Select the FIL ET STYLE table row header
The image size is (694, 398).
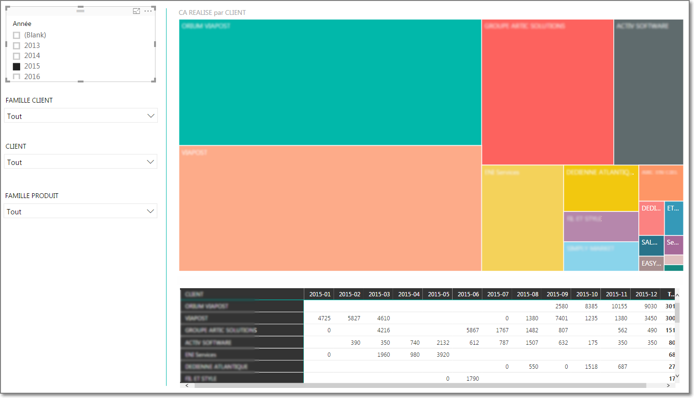pos(242,378)
